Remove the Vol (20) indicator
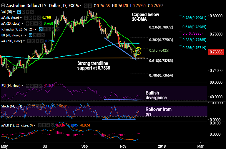The height and width of the screenshot is (150, 226). [32, 12]
